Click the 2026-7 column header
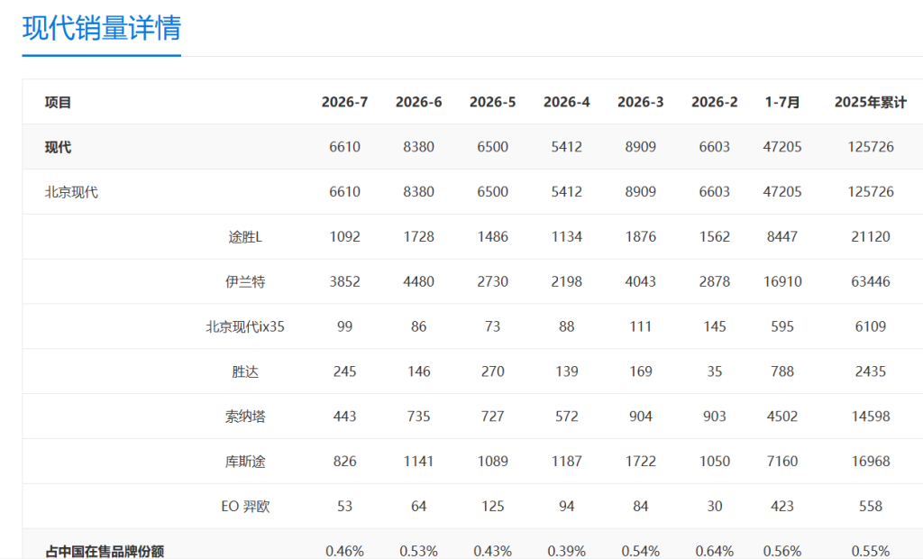 pyautogui.click(x=344, y=102)
